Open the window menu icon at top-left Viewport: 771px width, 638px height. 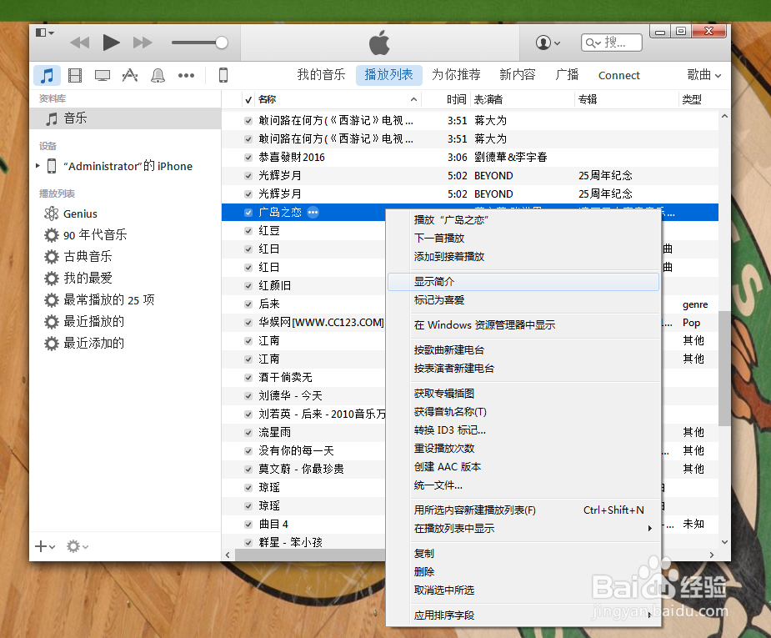pyautogui.click(x=44, y=33)
